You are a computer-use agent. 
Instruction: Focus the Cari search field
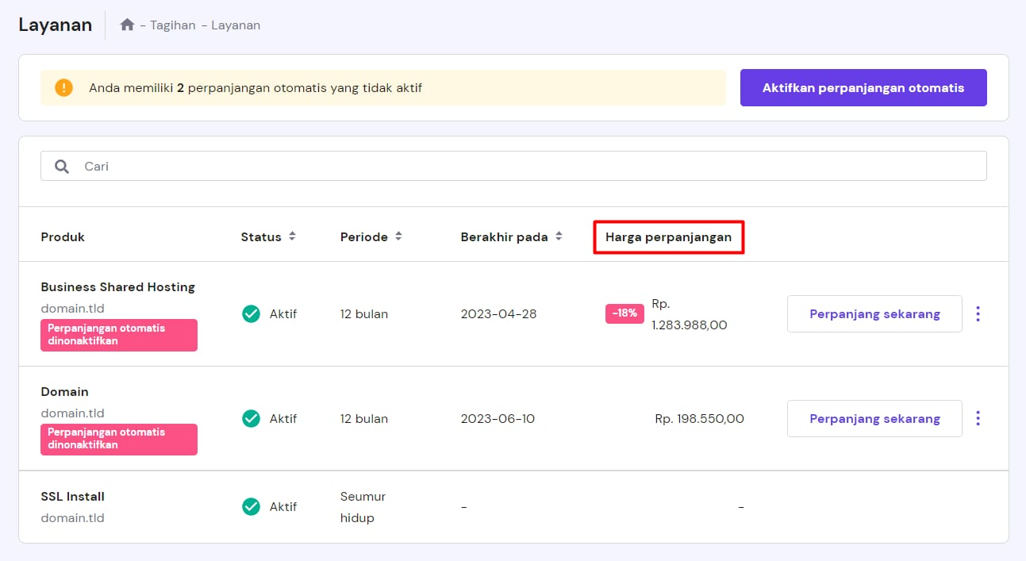tap(524, 167)
